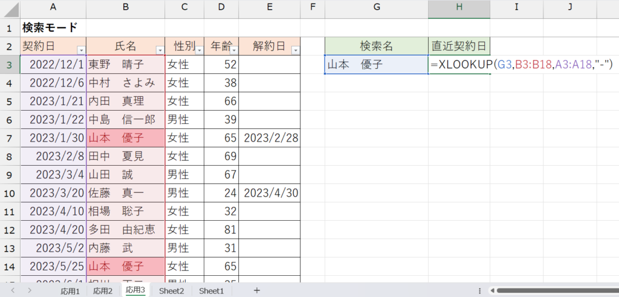Select column A header

tap(53, 9)
